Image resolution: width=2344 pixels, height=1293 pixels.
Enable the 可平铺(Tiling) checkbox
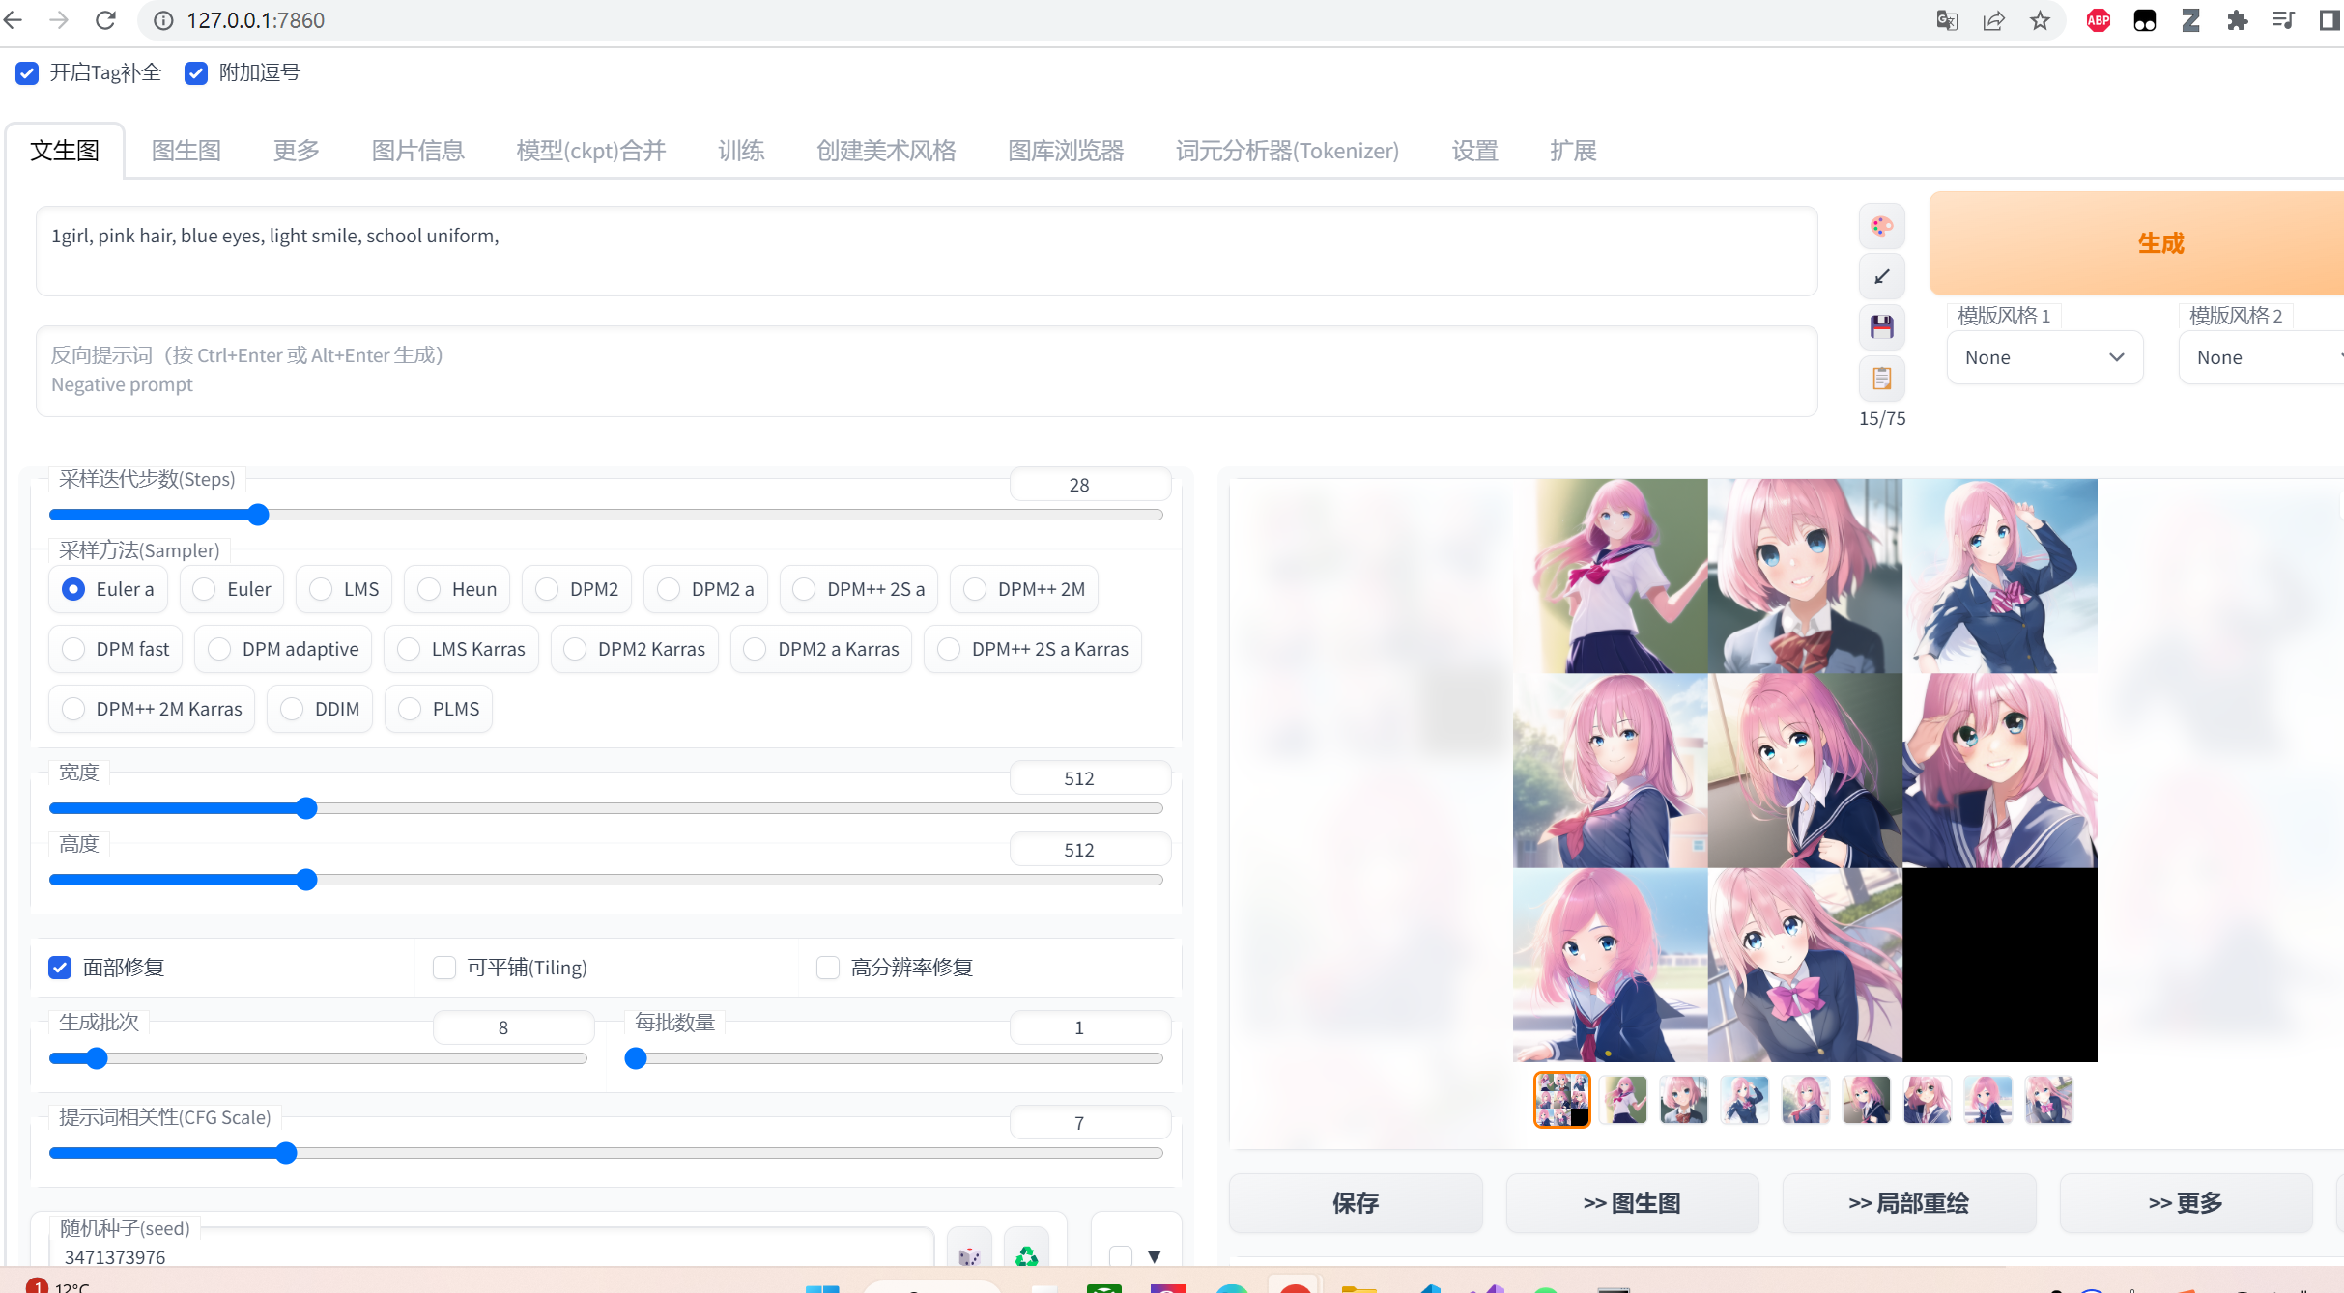(x=444, y=968)
